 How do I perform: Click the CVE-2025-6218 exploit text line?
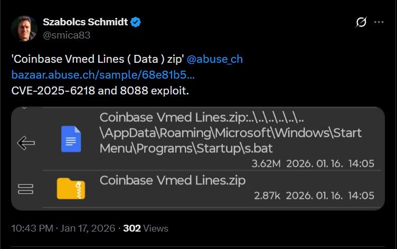(100, 90)
